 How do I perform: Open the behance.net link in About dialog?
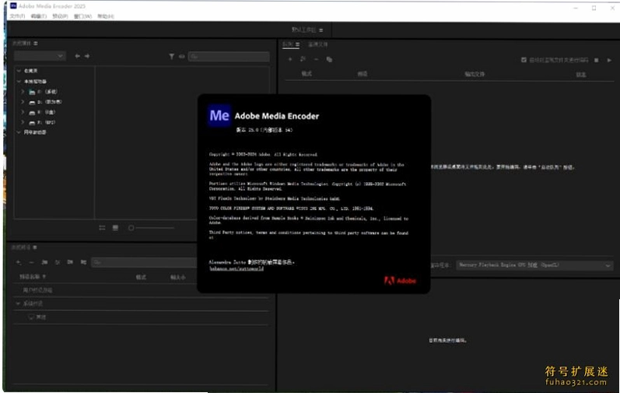click(x=236, y=268)
